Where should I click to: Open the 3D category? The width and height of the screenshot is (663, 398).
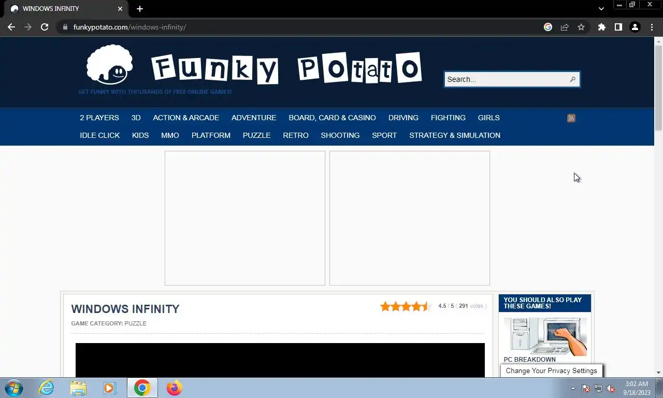pyautogui.click(x=136, y=118)
